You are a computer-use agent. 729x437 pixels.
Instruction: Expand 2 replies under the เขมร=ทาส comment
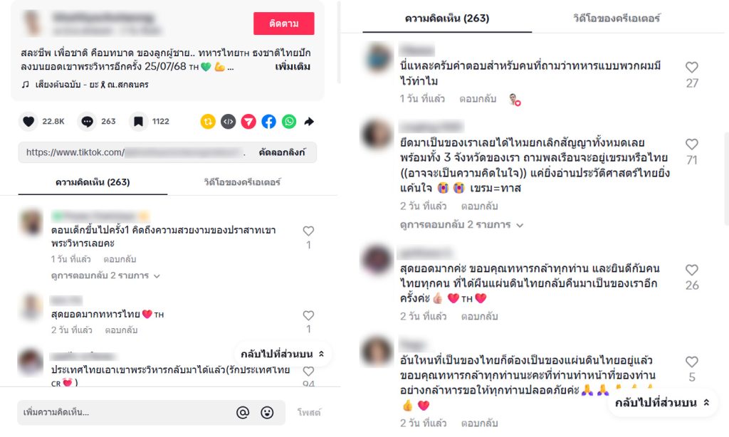point(461,224)
